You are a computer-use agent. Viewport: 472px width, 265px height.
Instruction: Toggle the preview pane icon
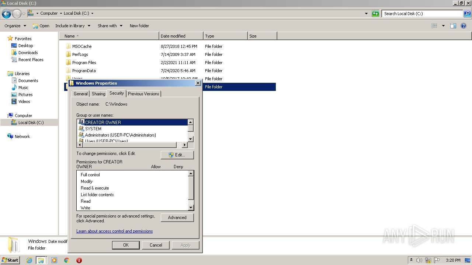(453, 26)
